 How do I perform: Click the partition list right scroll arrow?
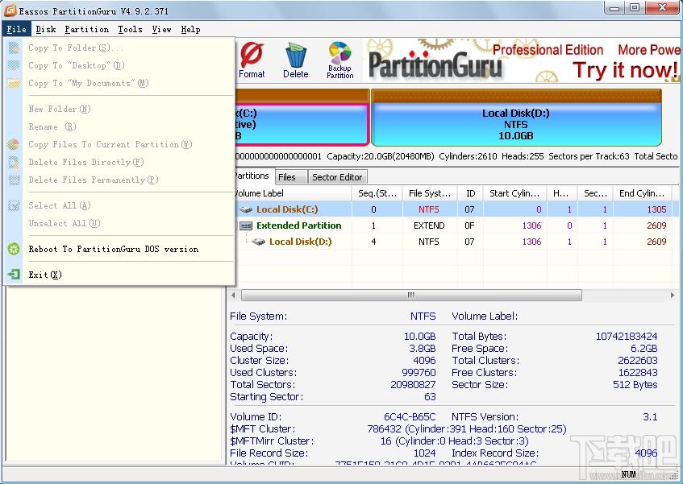pyautogui.click(x=673, y=296)
